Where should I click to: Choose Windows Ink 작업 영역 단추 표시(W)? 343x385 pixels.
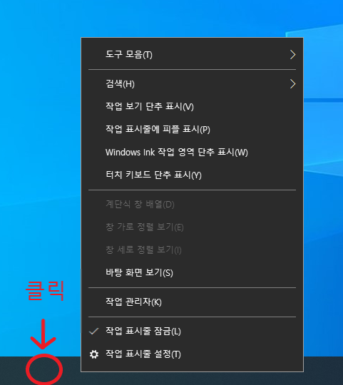click(x=192, y=153)
